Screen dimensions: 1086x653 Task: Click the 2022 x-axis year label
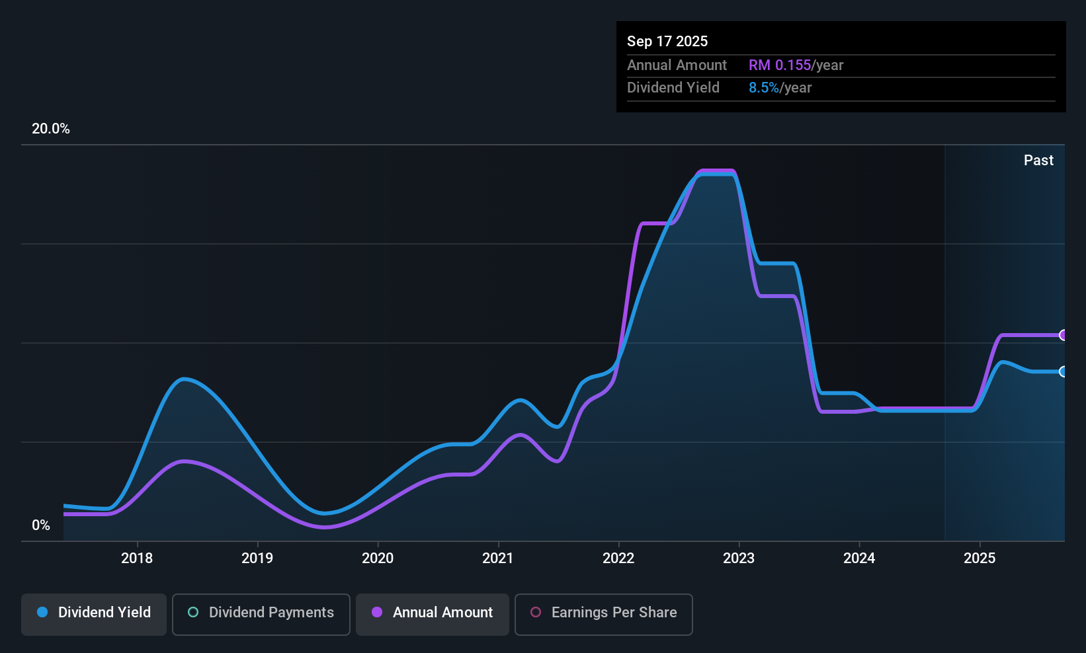coord(618,558)
